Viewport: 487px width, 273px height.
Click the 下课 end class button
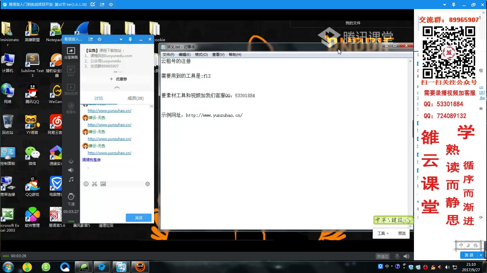point(71,199)
